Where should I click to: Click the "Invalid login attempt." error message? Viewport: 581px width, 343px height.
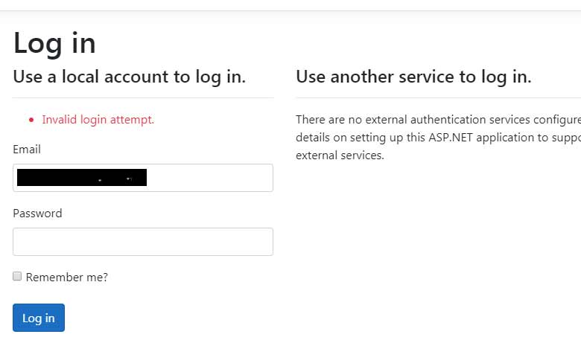click(x=98, y=120)
